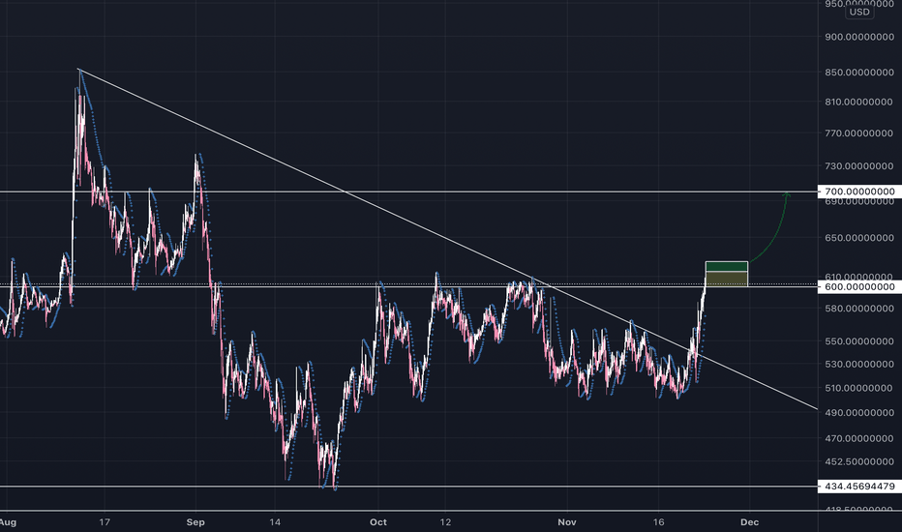Click the Sep label on time axis
The height and width of the screenshot is (532, 902).
[195, 522]
